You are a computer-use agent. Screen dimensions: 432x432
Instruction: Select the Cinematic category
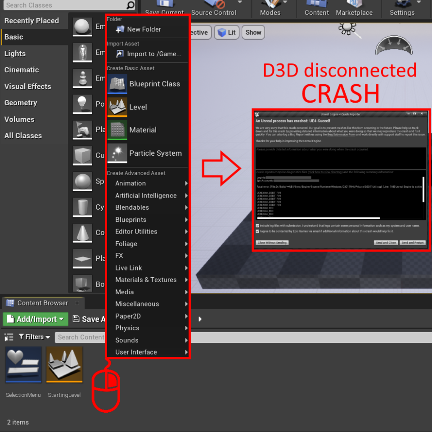point(35,70)
